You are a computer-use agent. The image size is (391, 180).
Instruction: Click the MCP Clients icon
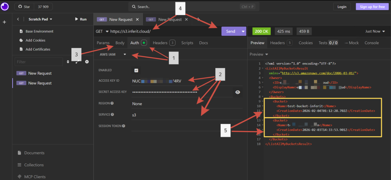[x=19, y=177]
